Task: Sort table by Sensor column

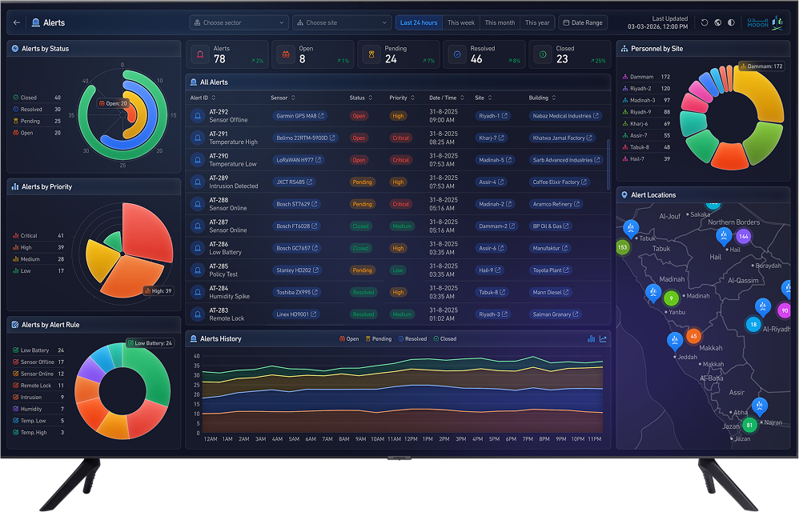Action: [283, 98]
